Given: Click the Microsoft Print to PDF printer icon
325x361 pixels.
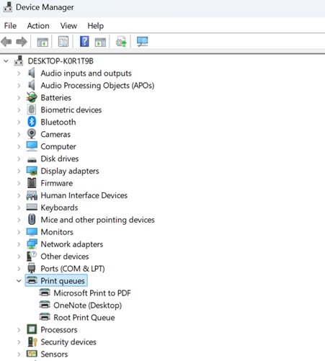Looking at the screenshot, I should tap(45, 293).
